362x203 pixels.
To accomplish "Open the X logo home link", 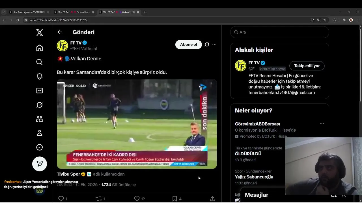I will tap(40, 33).
